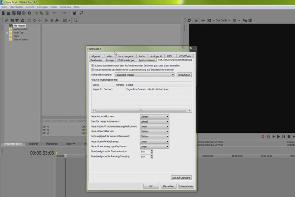295x197 pixels.
Task: Click the device list horizontal scrollbar
Action: pos(141,110)
